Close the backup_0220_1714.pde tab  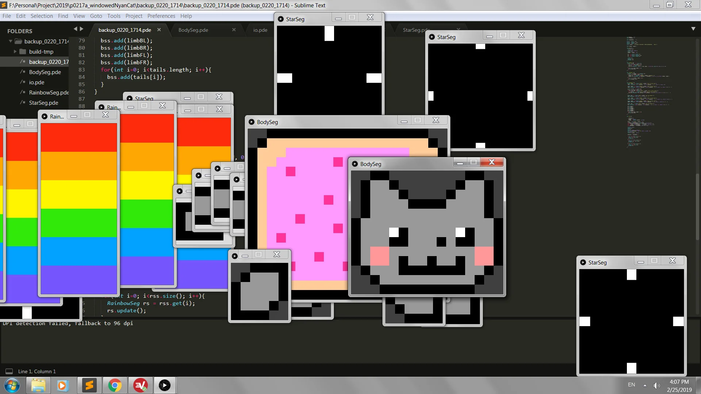pyautogui.click(x=159, y=30)
